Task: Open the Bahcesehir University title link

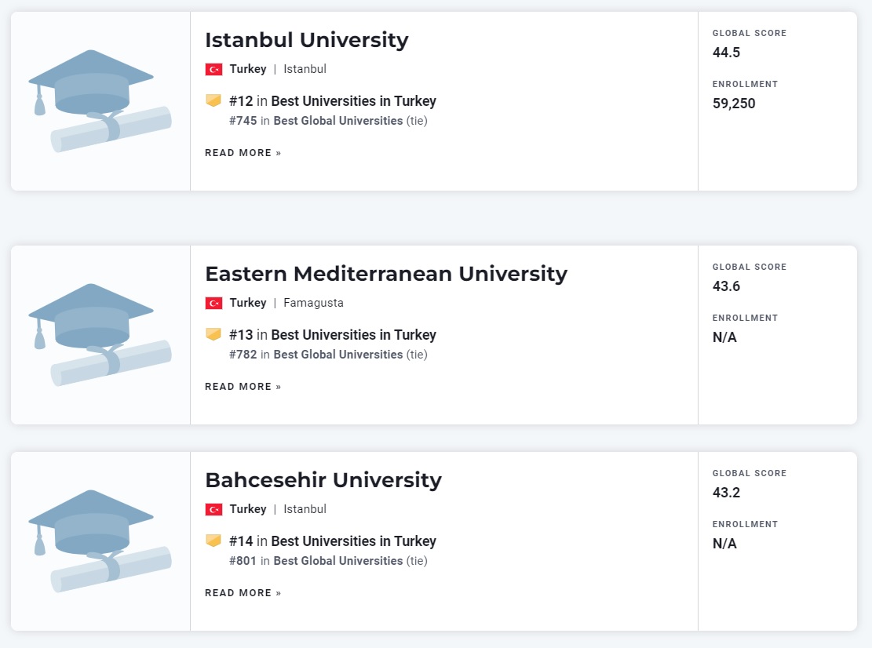Action: coord(323,480)
